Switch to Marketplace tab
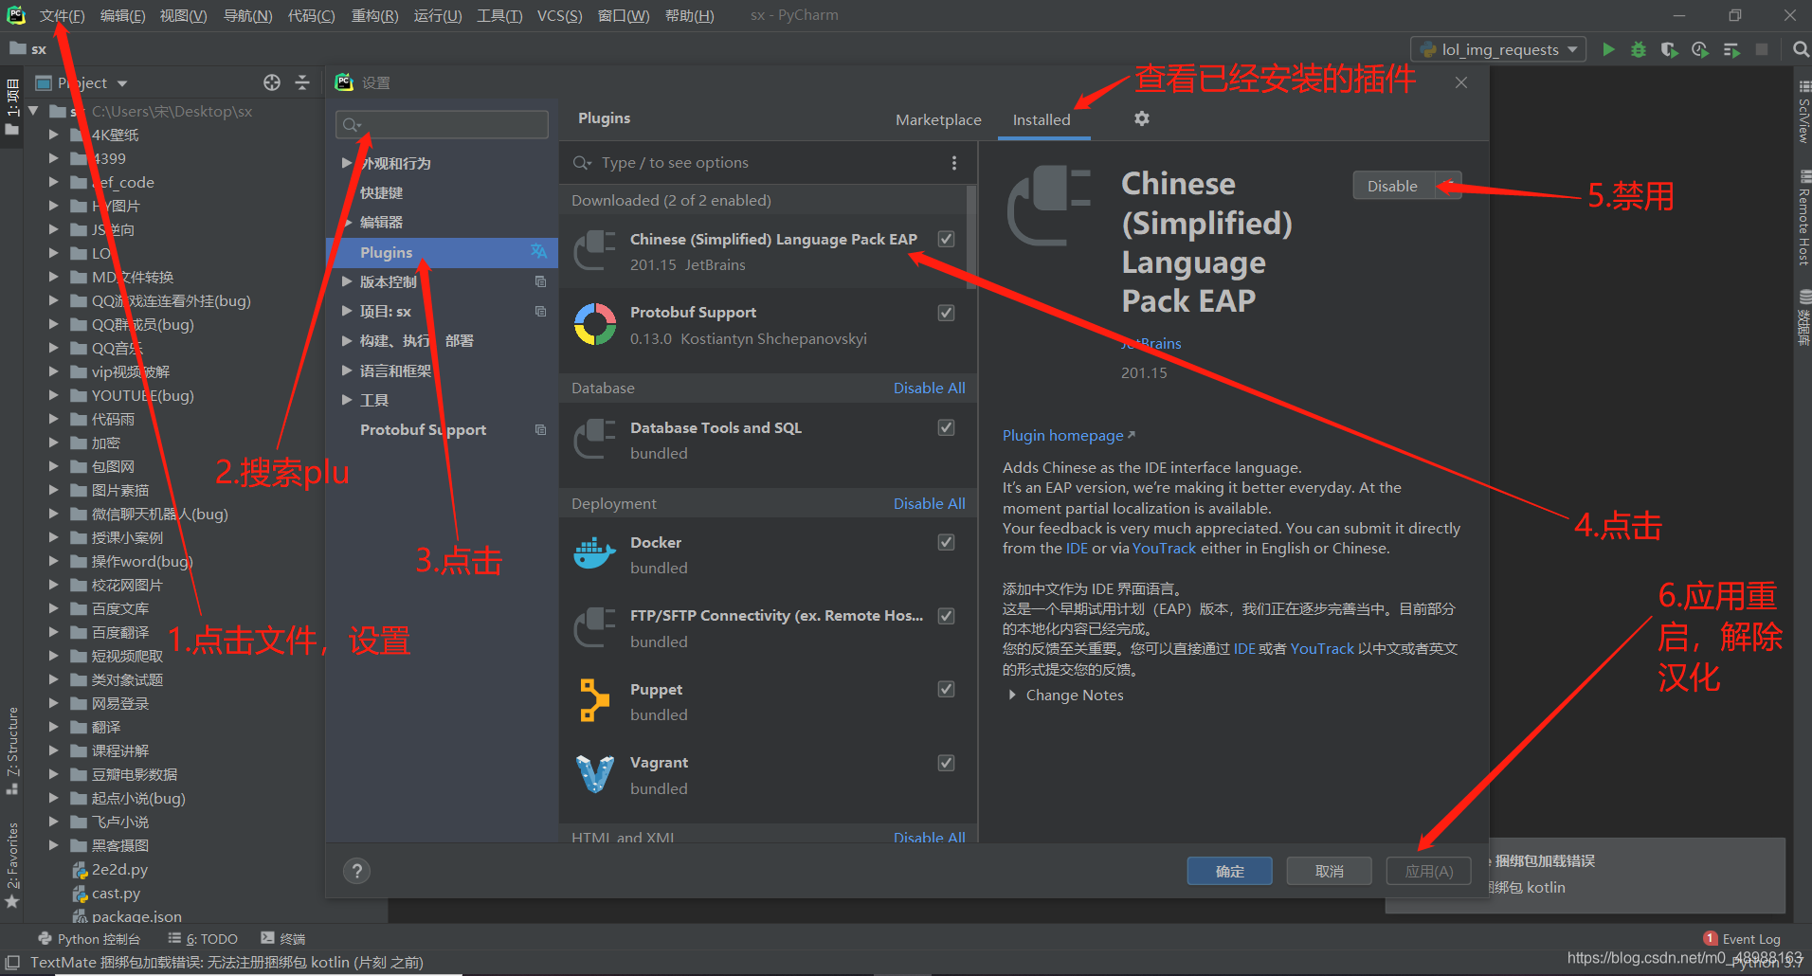1812x976 pixels. click(938, 119)
